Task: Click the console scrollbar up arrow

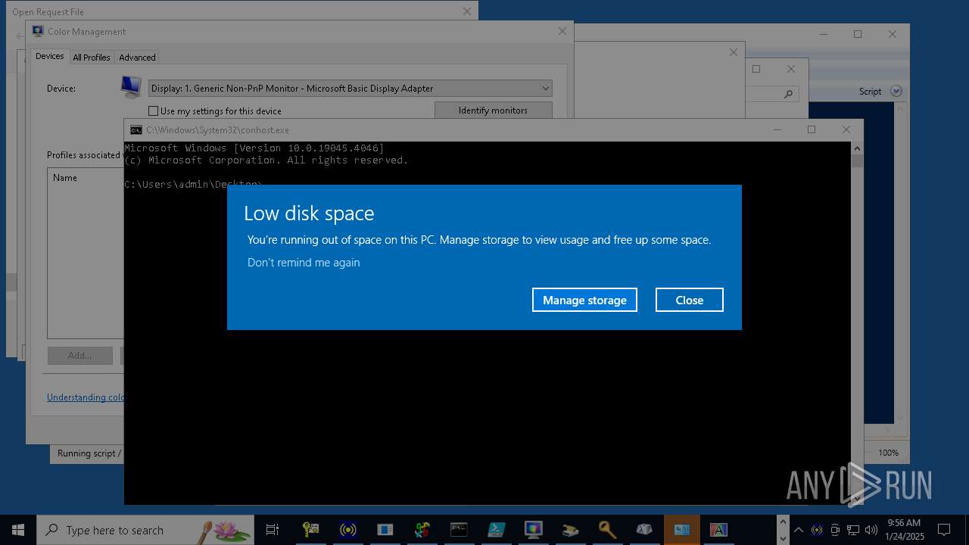Action: 857,148
